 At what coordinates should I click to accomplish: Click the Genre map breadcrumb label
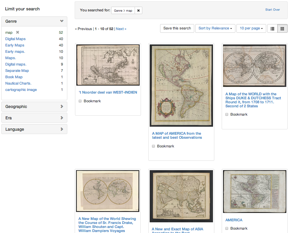coord(123,11)
